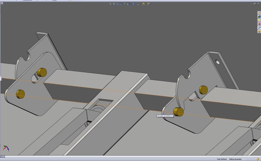Select lower yellow pin on left bracket
This screenshot has height=161, width=261.
[20, 94]
